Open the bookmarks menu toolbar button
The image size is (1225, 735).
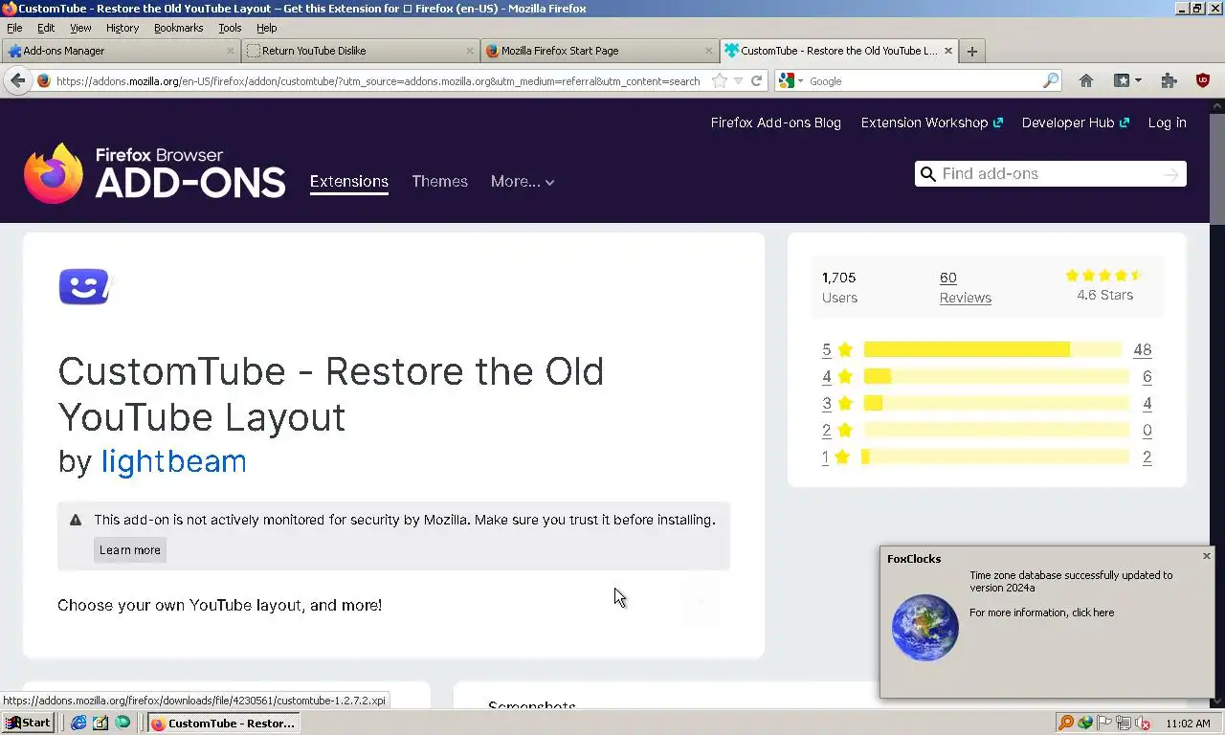pyautogui.click(x=1126, y=81)
